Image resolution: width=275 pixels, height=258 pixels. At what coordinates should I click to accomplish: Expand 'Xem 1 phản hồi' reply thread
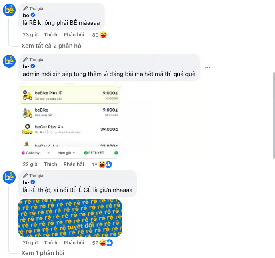click(43, 253)
